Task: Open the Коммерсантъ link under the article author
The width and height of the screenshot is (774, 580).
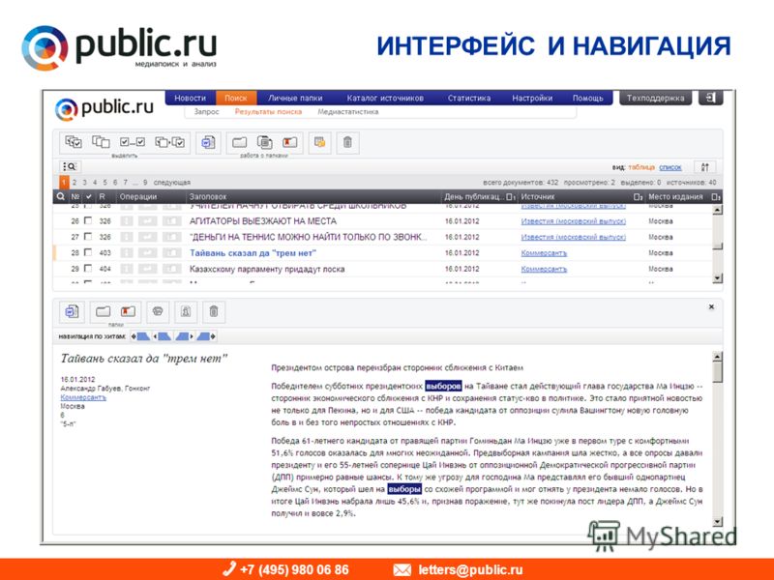Action: tap(83, 397)
